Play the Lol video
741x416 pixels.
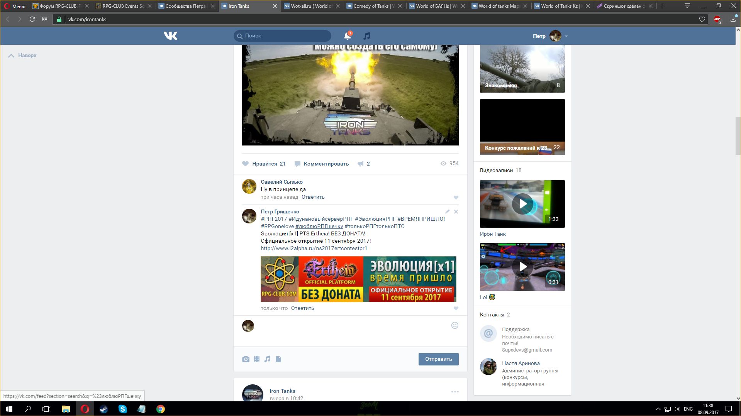pos(522,267)
